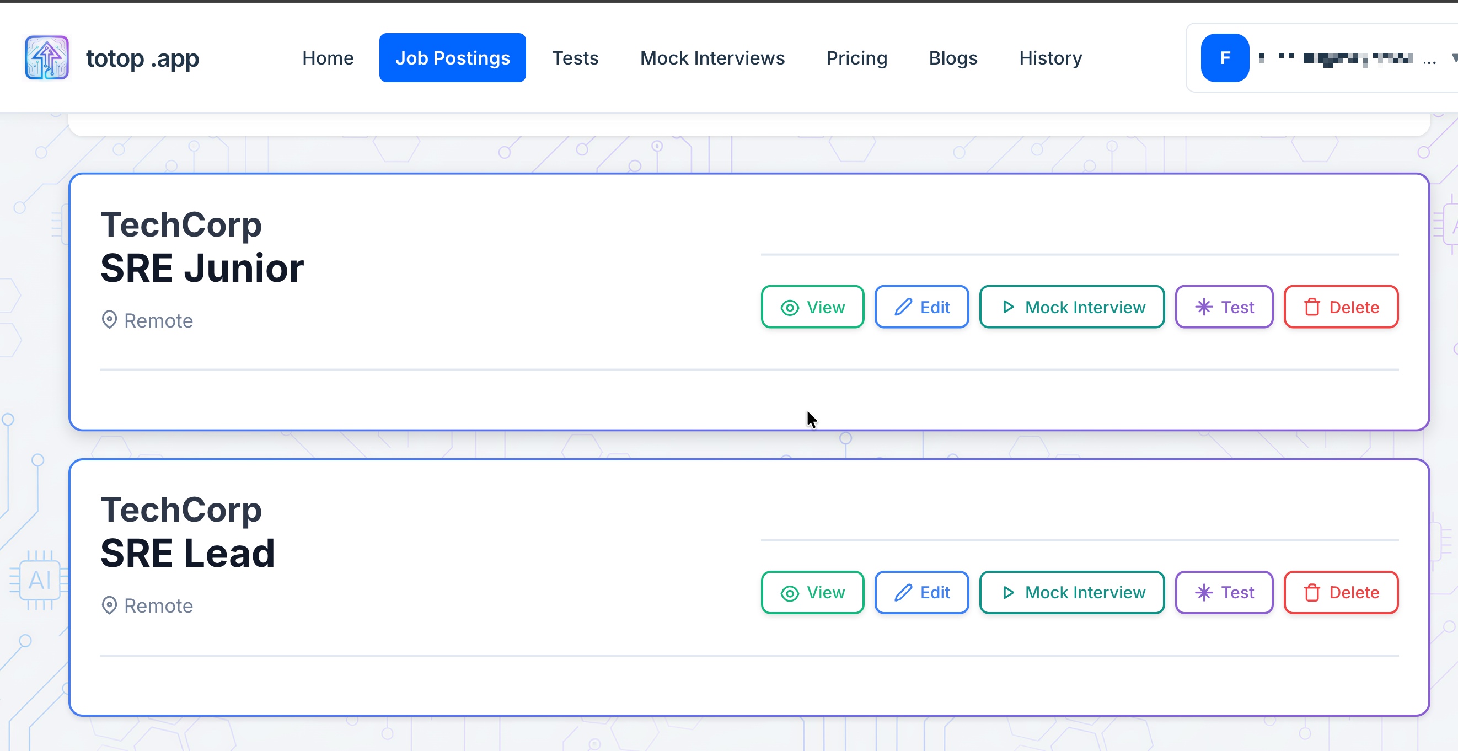Launch Test for SRE Lead posting
1458x751 pixels.
point(1224,592)
